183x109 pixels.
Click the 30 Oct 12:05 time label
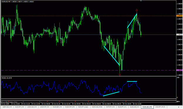[x=137, y=104]
